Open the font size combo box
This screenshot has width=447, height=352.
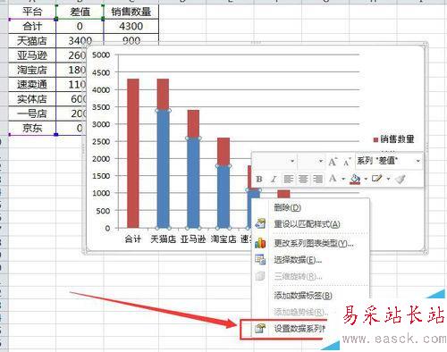click(311, 161)
